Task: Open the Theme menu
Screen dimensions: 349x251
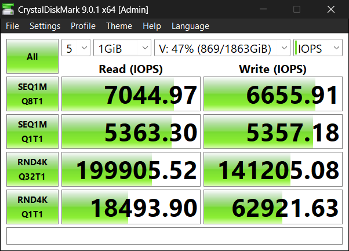Action: [x=119, y=26]
